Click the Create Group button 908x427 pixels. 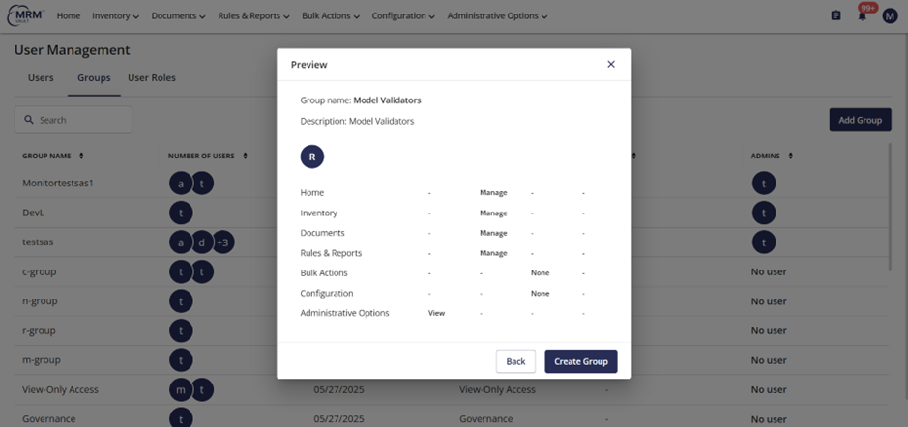pos(580,361)
